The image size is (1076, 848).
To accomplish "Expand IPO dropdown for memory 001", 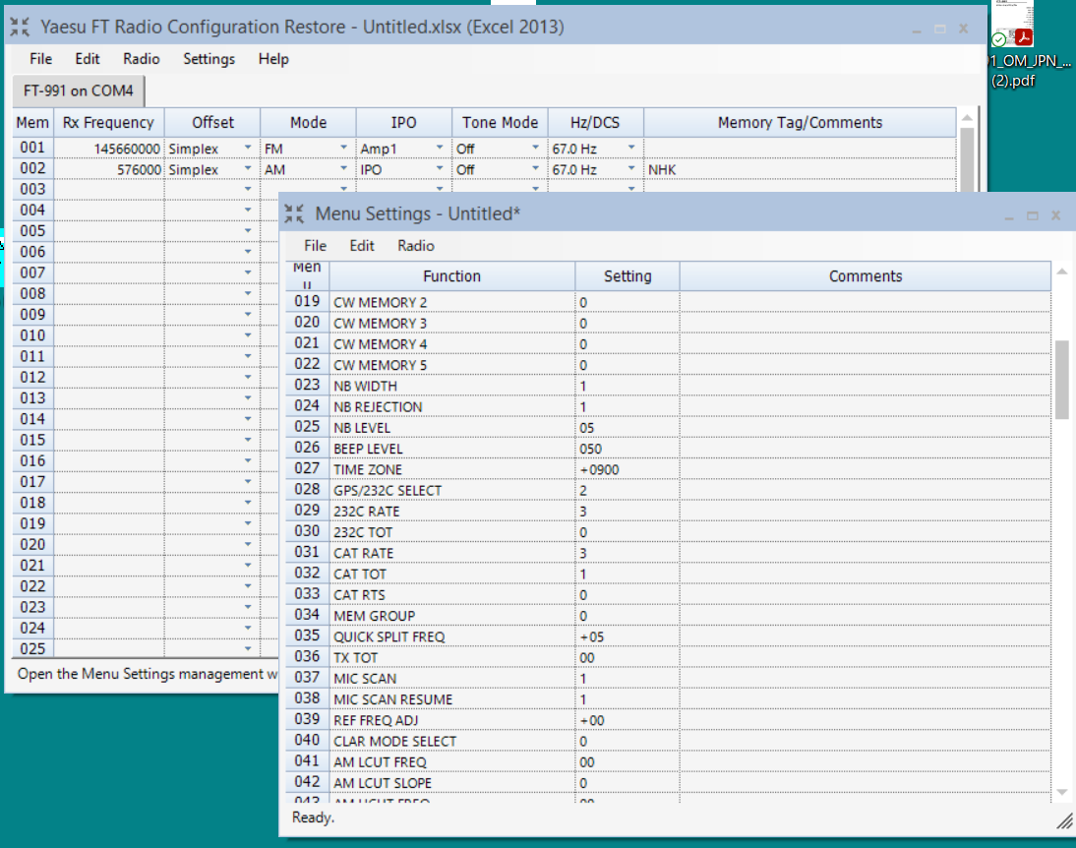I will point(440,149).
